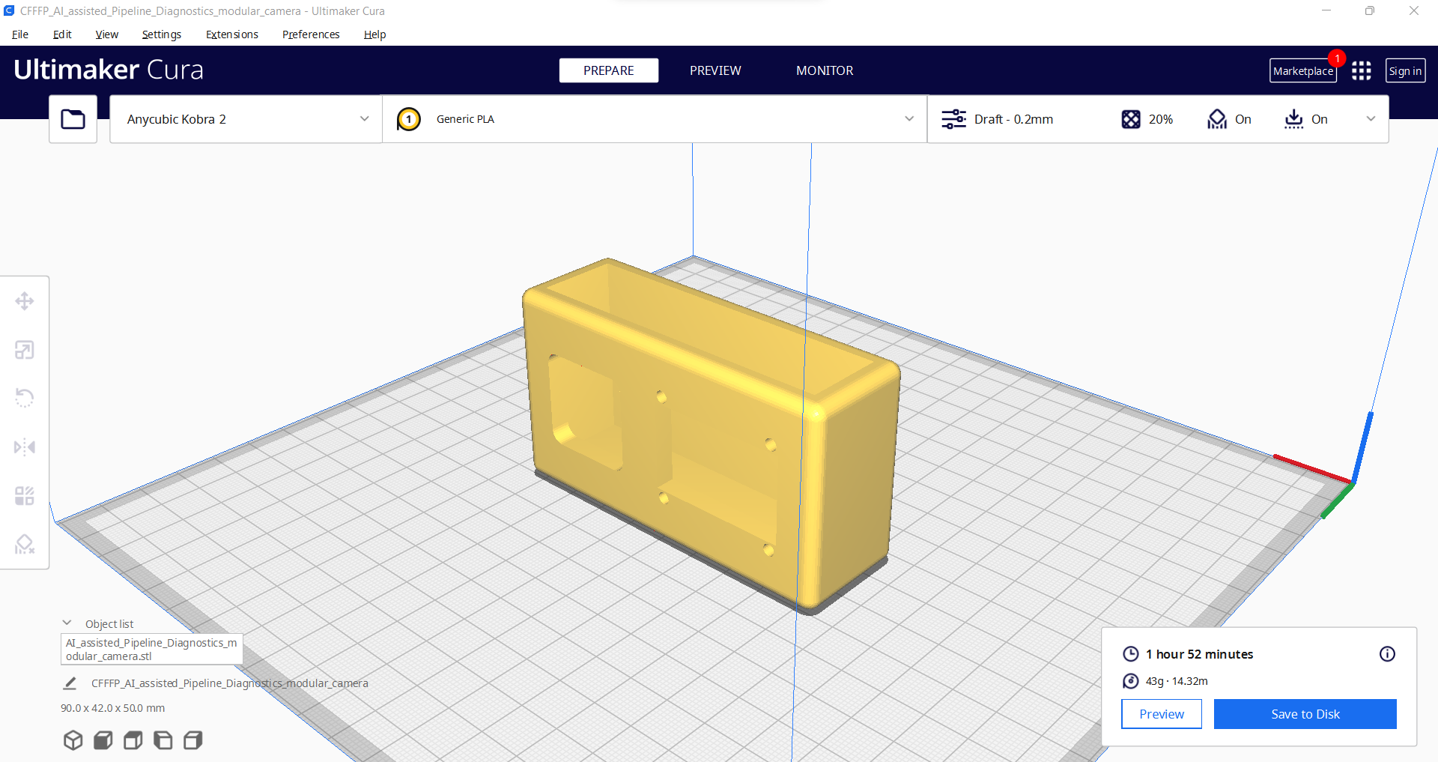The height and width of the screenshot is (762, 1438).
Task: Click the 90.0 x 42.0 x 50.0 mm dimensions
Action: pos(113,708)
